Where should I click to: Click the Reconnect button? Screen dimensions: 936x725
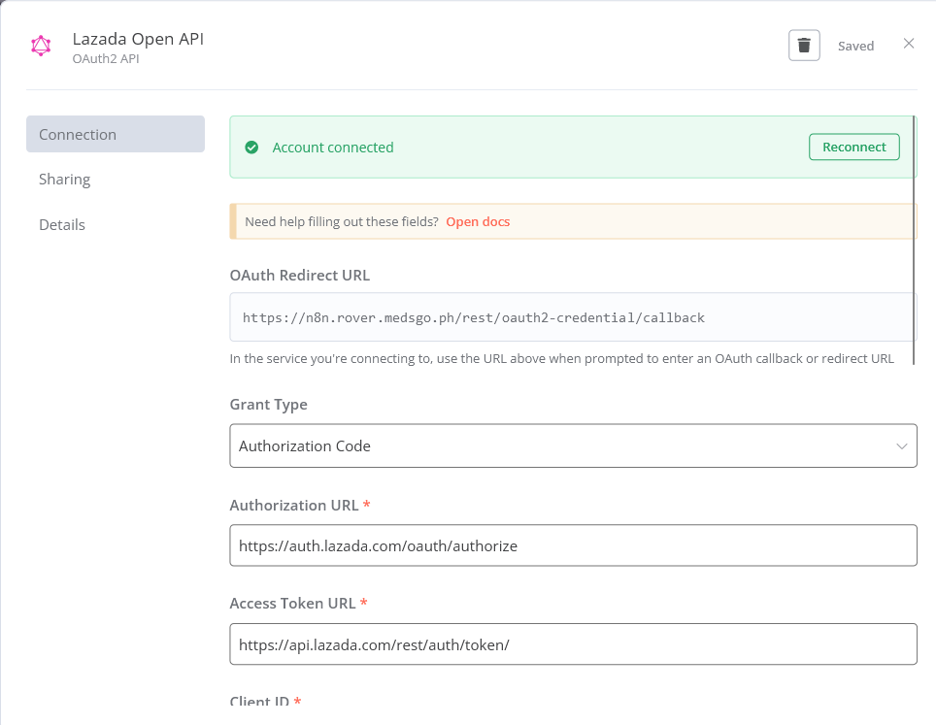point(854,147)
